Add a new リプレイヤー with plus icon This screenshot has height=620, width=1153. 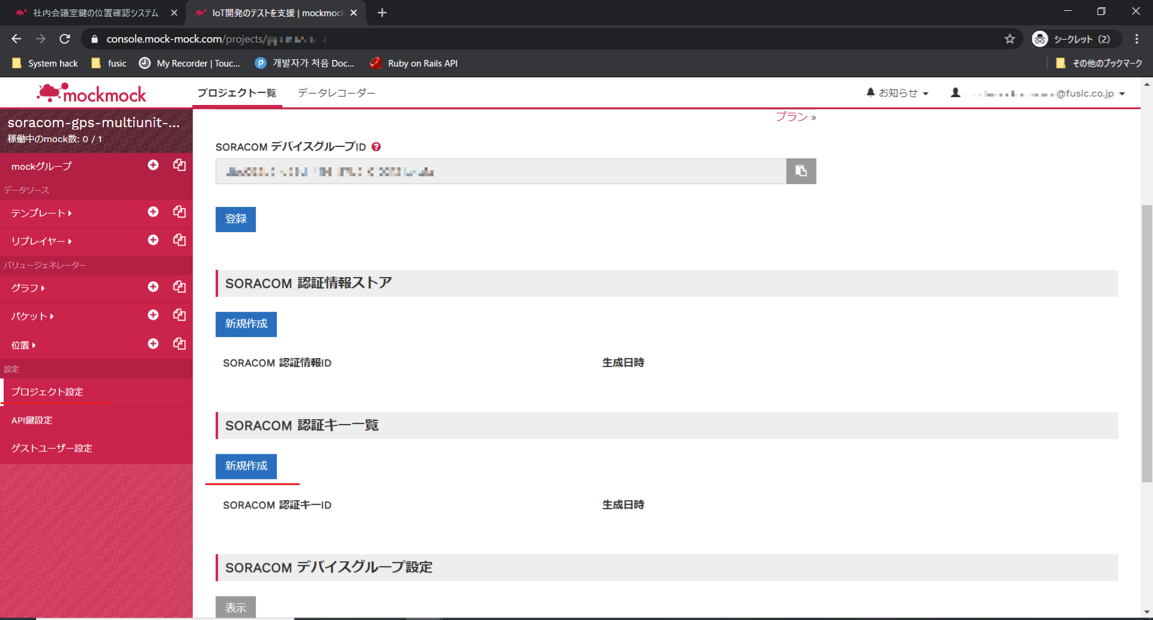[x=153, y=240]
